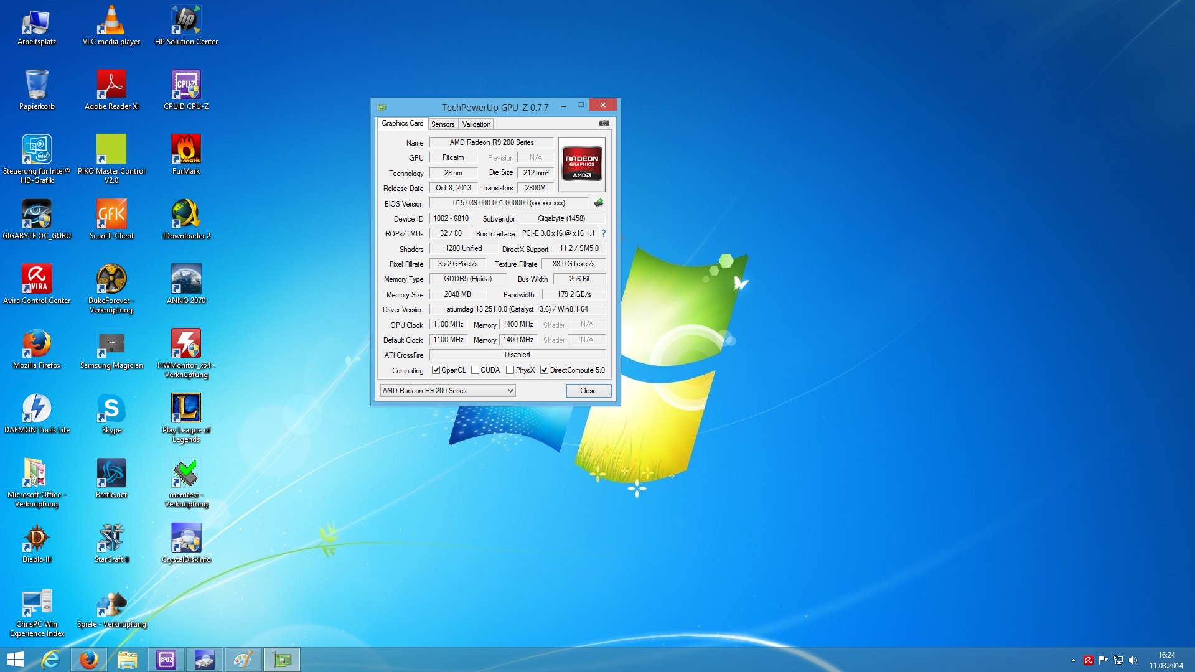
Task: Expand the AMD Radeon R9 200 Series dropdown
Action: (x=510, y=391)
